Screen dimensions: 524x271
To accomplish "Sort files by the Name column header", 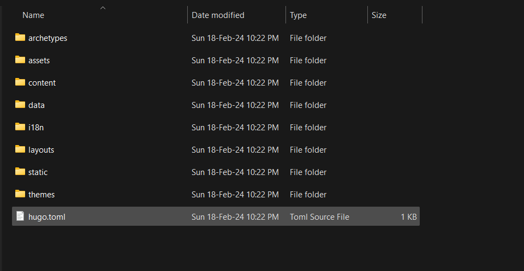I will (33, 15).
